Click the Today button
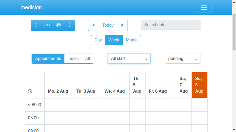Image resolution: width=236 pixels, height=132 pixels. click(x=108, y=25)
